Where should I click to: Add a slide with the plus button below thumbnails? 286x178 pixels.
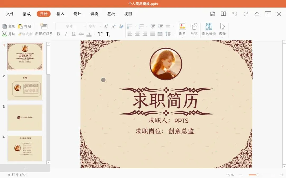(x=25, y=168)
